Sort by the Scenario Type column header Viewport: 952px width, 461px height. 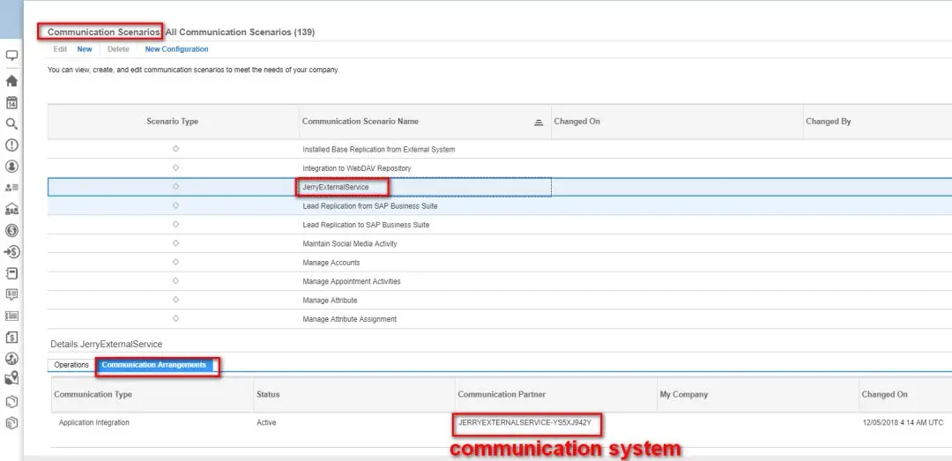tap(173, 122)
